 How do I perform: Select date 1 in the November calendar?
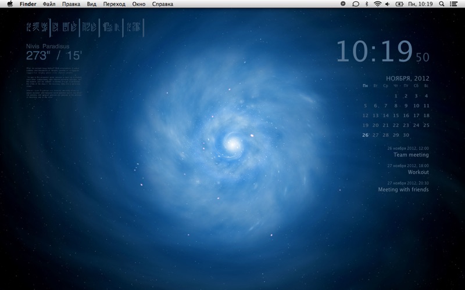396,96
